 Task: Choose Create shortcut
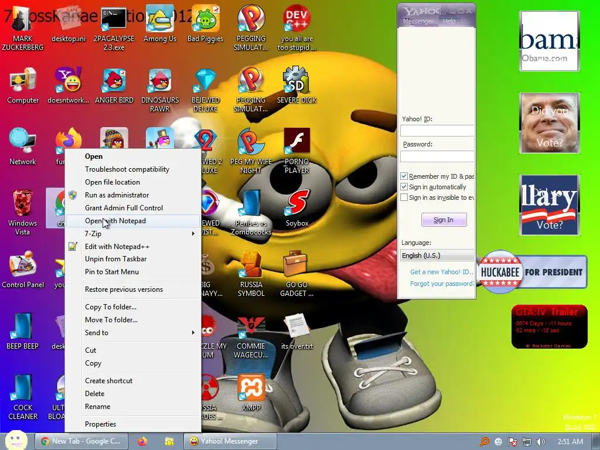(x=133, y=381)
